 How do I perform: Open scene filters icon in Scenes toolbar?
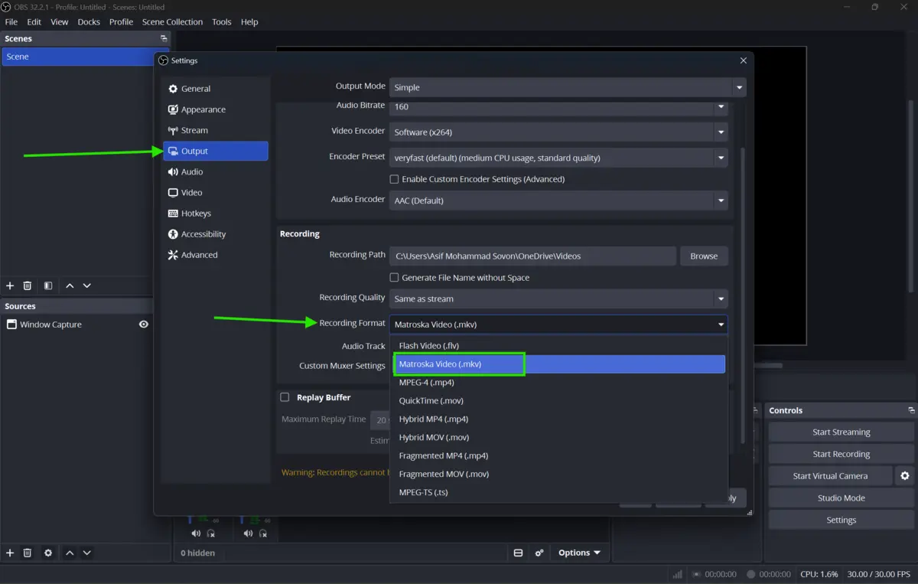click(x=48, y=285)
